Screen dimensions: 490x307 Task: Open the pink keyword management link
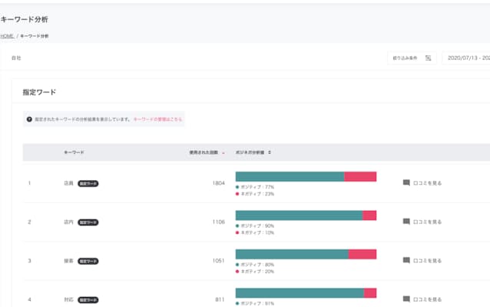tap(157, 119)
